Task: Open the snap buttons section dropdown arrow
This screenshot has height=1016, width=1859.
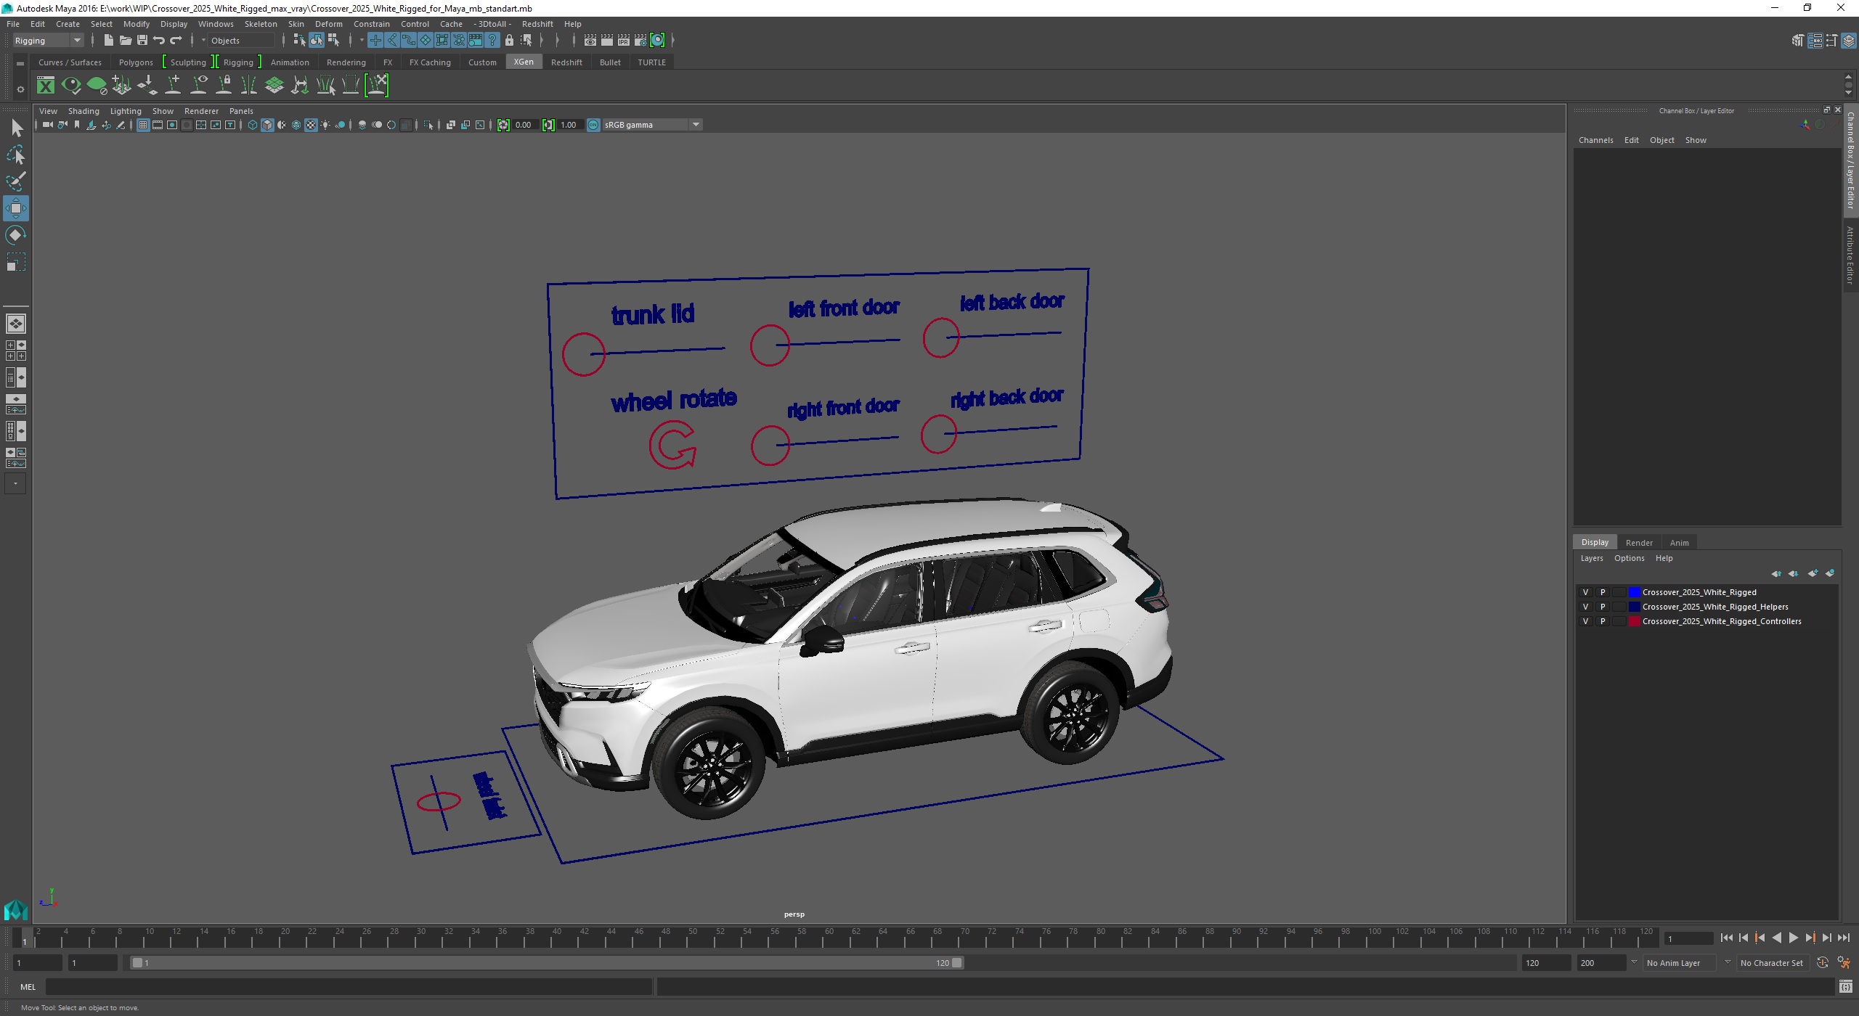Action: tap(361, 41)
